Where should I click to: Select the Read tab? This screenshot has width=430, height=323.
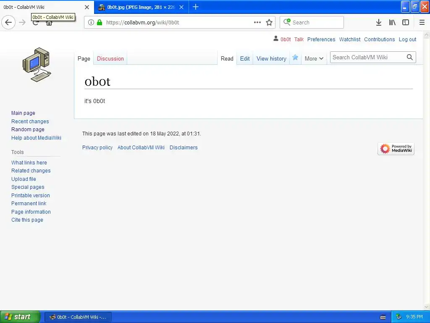coord(227,58)
